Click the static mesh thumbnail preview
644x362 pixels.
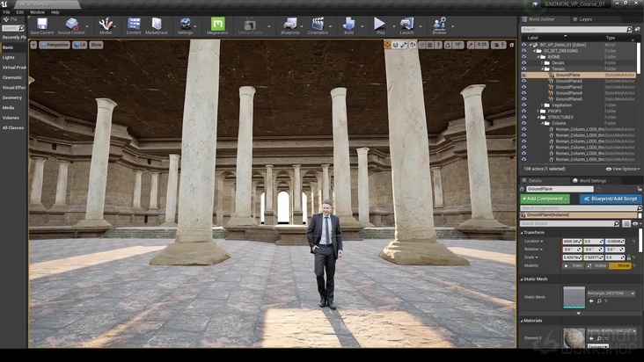point(574,297)
